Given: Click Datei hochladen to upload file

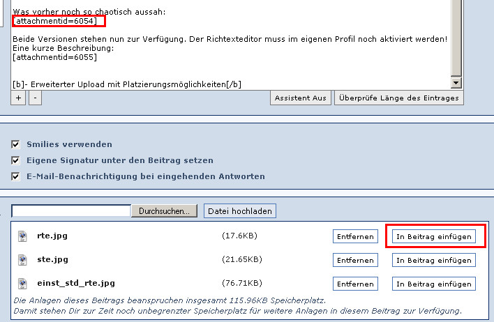Looking at the screenshot, I should 240,211.
